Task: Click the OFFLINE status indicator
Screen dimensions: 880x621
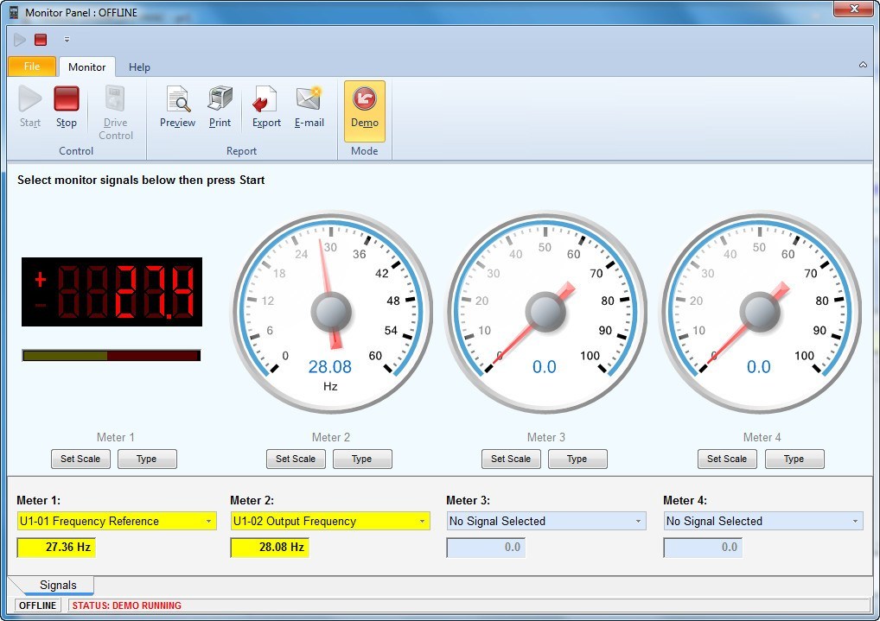Action: (x=37, y=605)
